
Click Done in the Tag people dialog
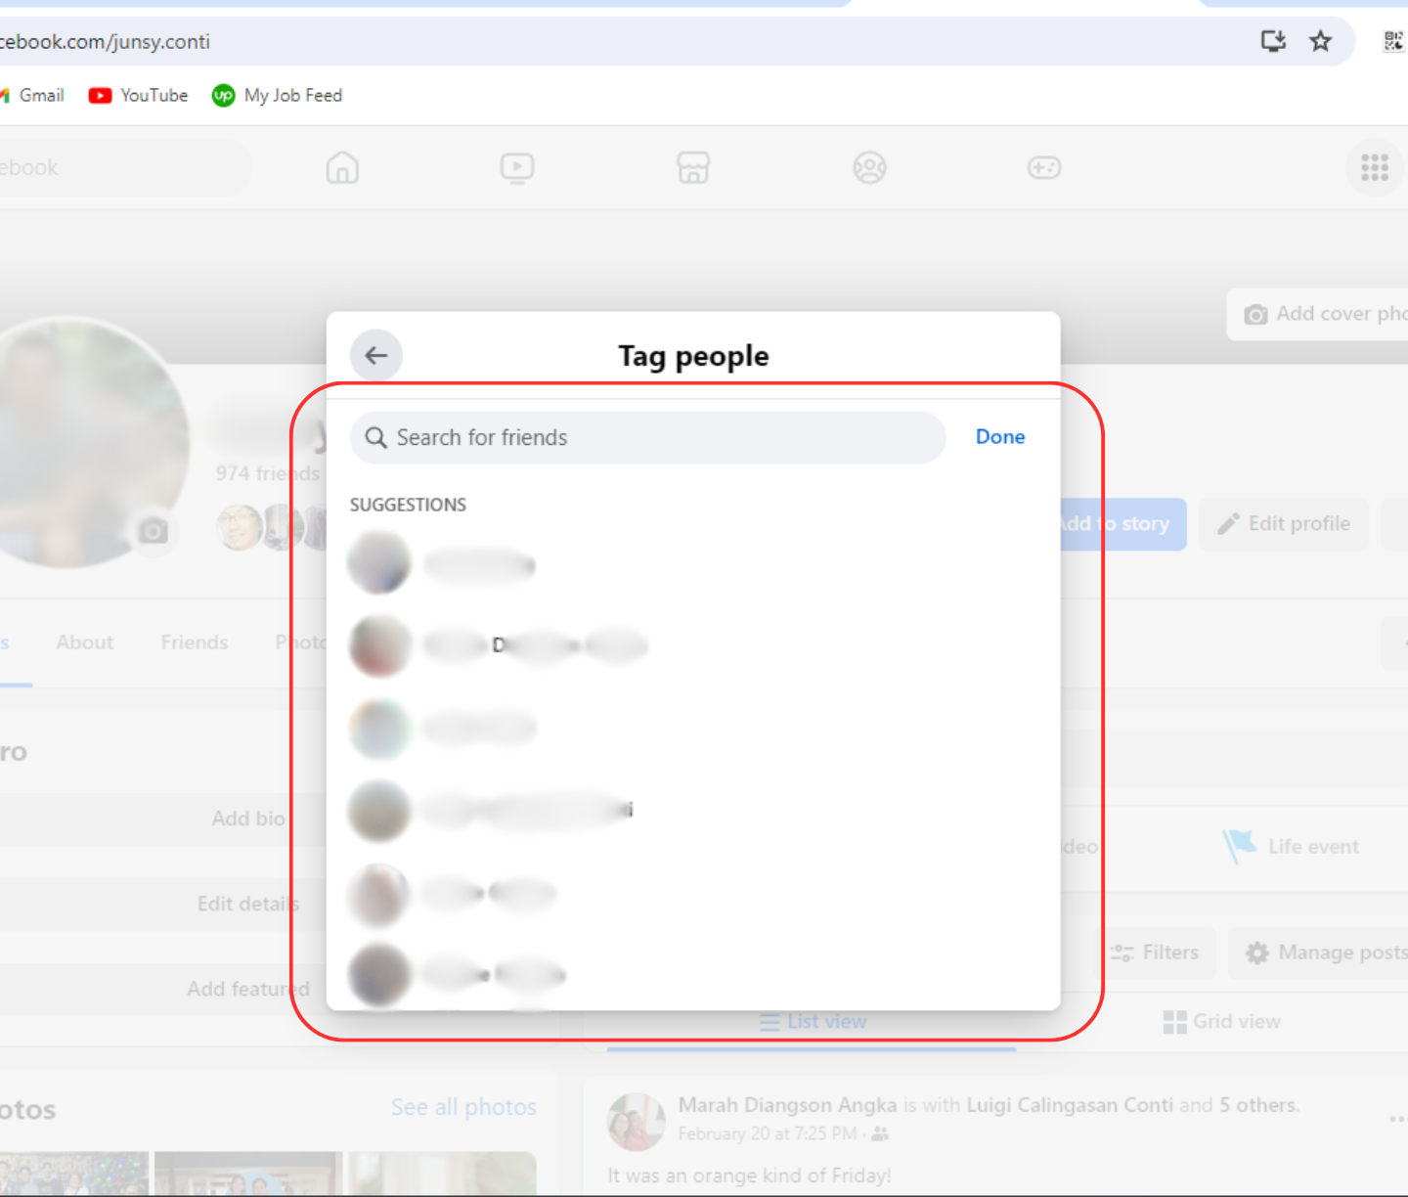(1000, 437)
